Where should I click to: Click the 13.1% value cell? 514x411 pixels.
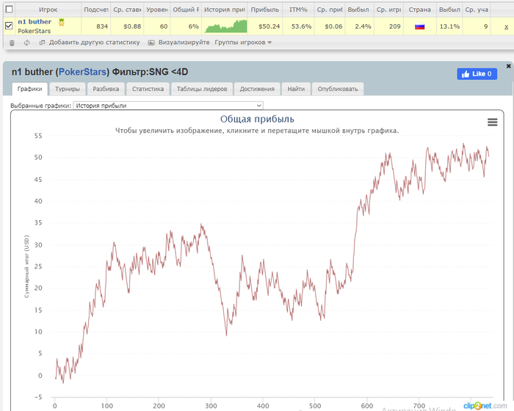pos(449,26)
